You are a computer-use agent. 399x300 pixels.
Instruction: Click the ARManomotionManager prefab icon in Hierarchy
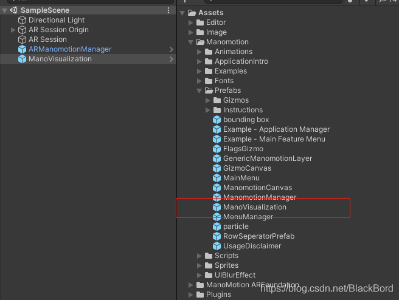[22, 49]
